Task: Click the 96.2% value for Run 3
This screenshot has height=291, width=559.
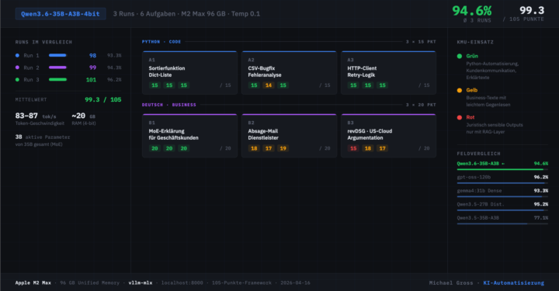Action: [114, 80]
